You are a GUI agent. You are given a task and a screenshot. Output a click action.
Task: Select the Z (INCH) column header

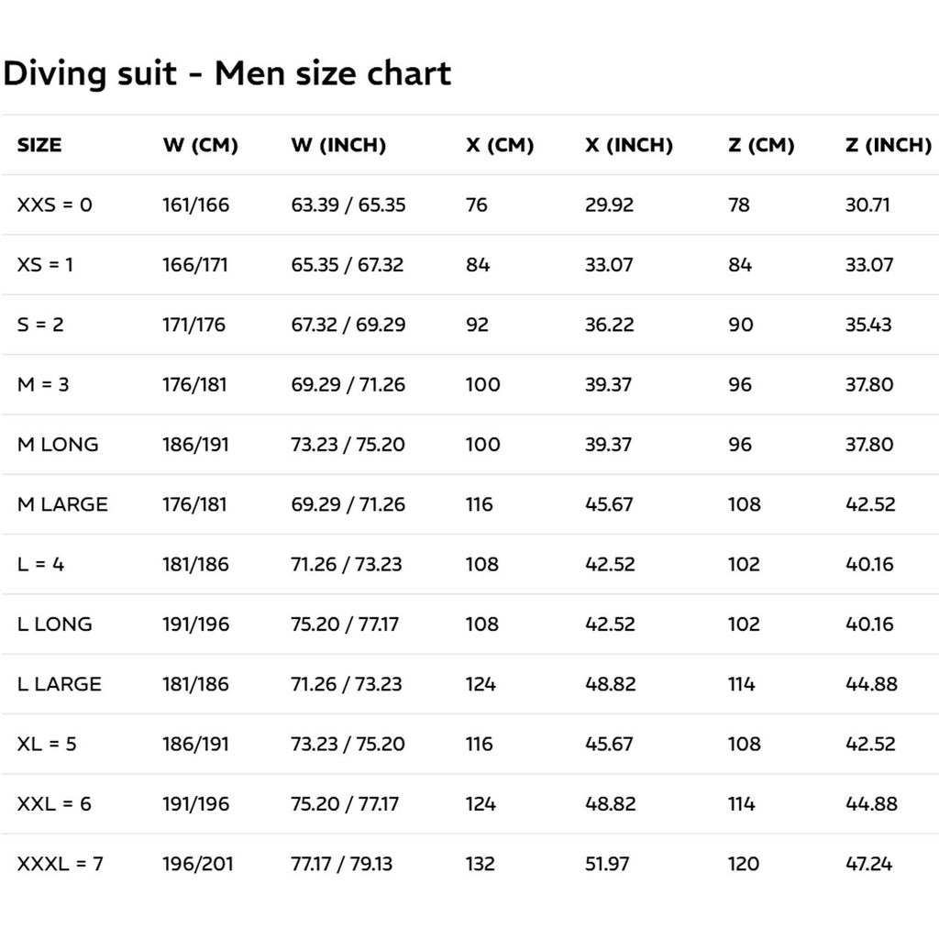coord(888,145)
